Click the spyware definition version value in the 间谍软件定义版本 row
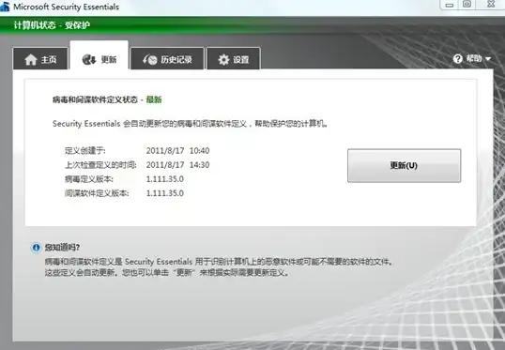The height and width of the screenshot is (350, 505). (165, 193)
